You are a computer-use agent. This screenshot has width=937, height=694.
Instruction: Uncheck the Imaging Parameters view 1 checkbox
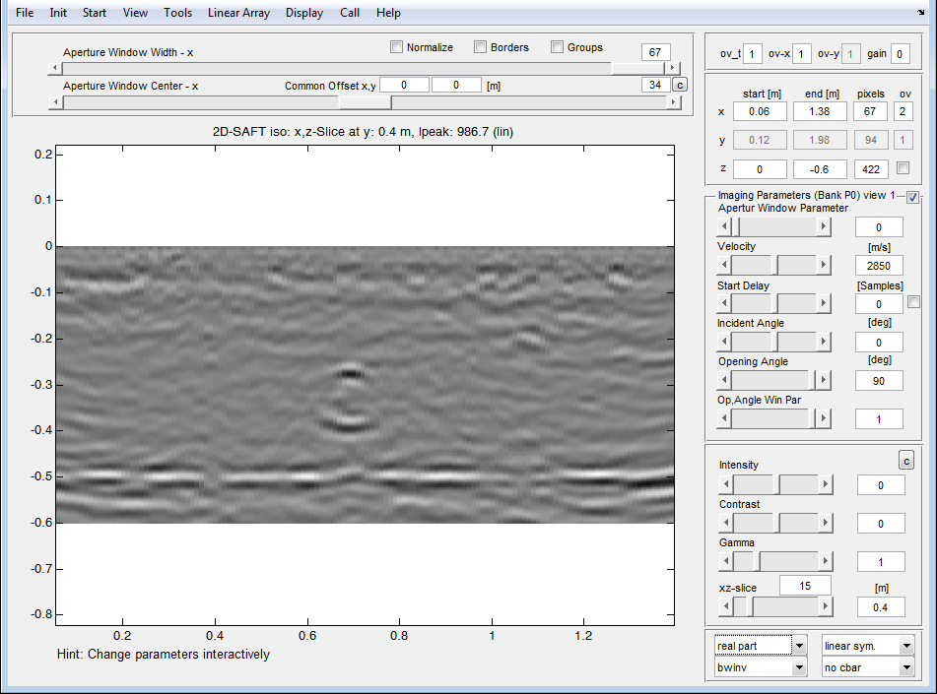tap(912, 197)
